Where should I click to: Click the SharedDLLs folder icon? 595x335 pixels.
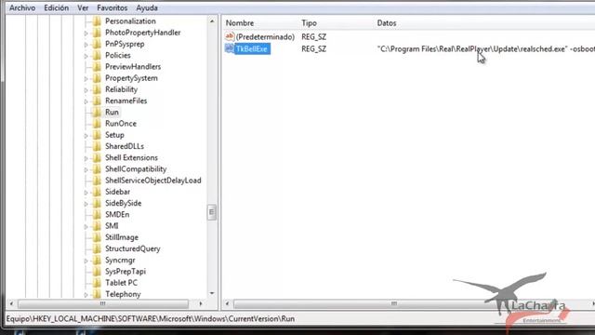97,146
